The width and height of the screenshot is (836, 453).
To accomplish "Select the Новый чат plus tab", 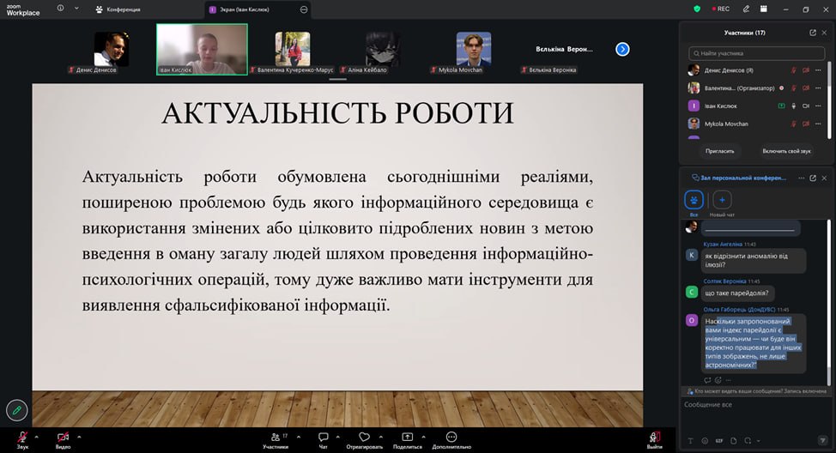I will pos(722,200).
